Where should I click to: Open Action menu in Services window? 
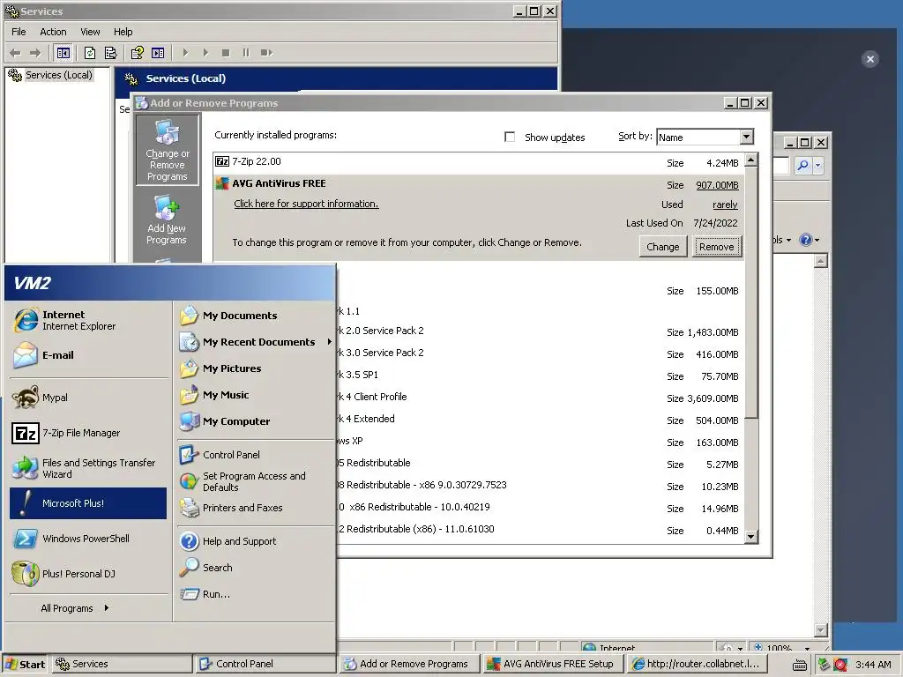pyautogui.click(x=53, y=32)
